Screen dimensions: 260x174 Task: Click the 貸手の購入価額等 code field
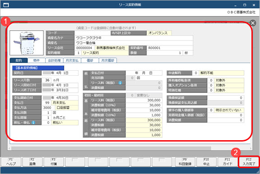(211, 110)
